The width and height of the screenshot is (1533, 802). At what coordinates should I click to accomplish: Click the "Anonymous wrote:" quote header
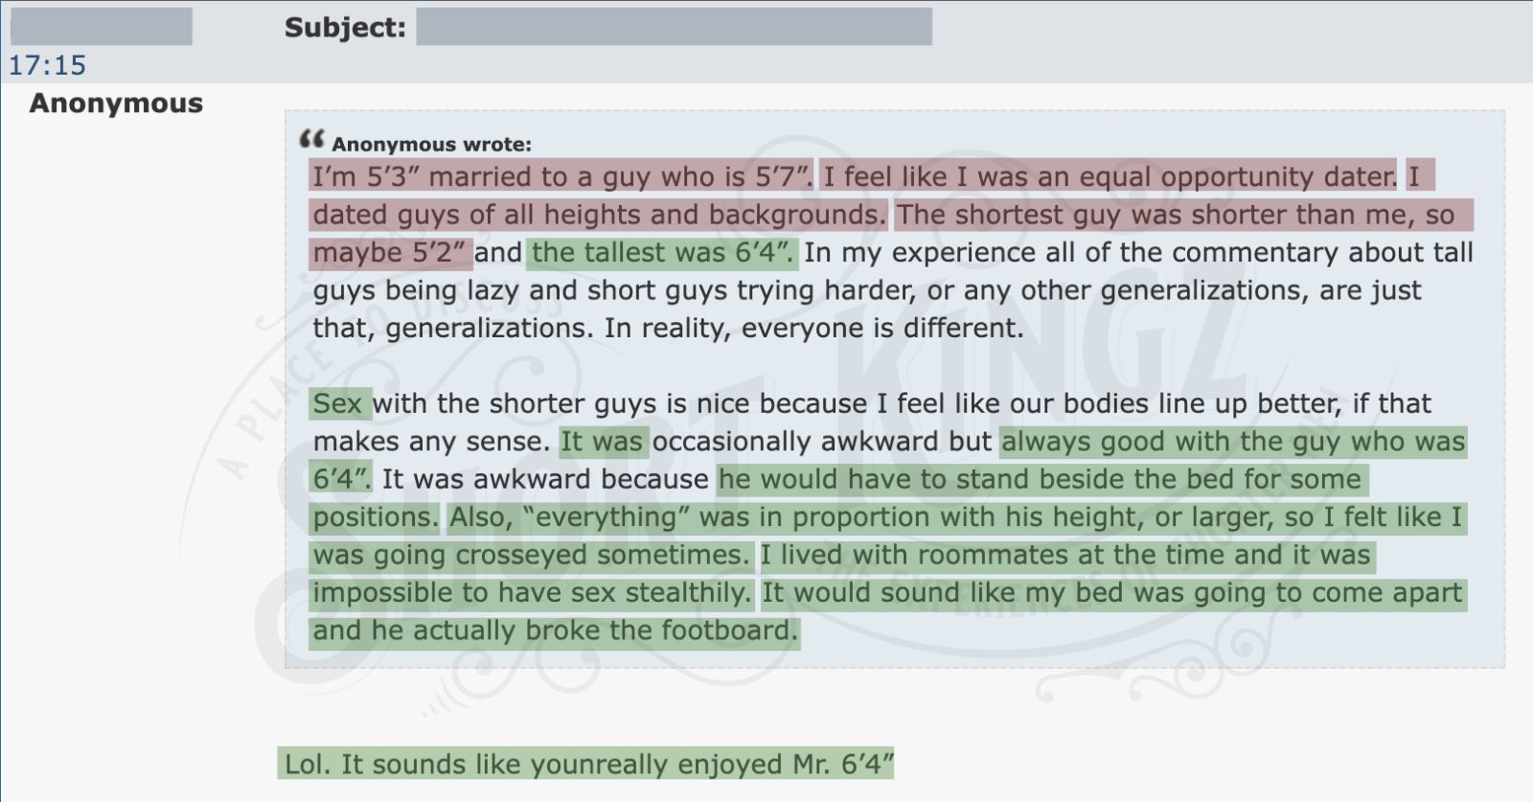click(431, 145)
